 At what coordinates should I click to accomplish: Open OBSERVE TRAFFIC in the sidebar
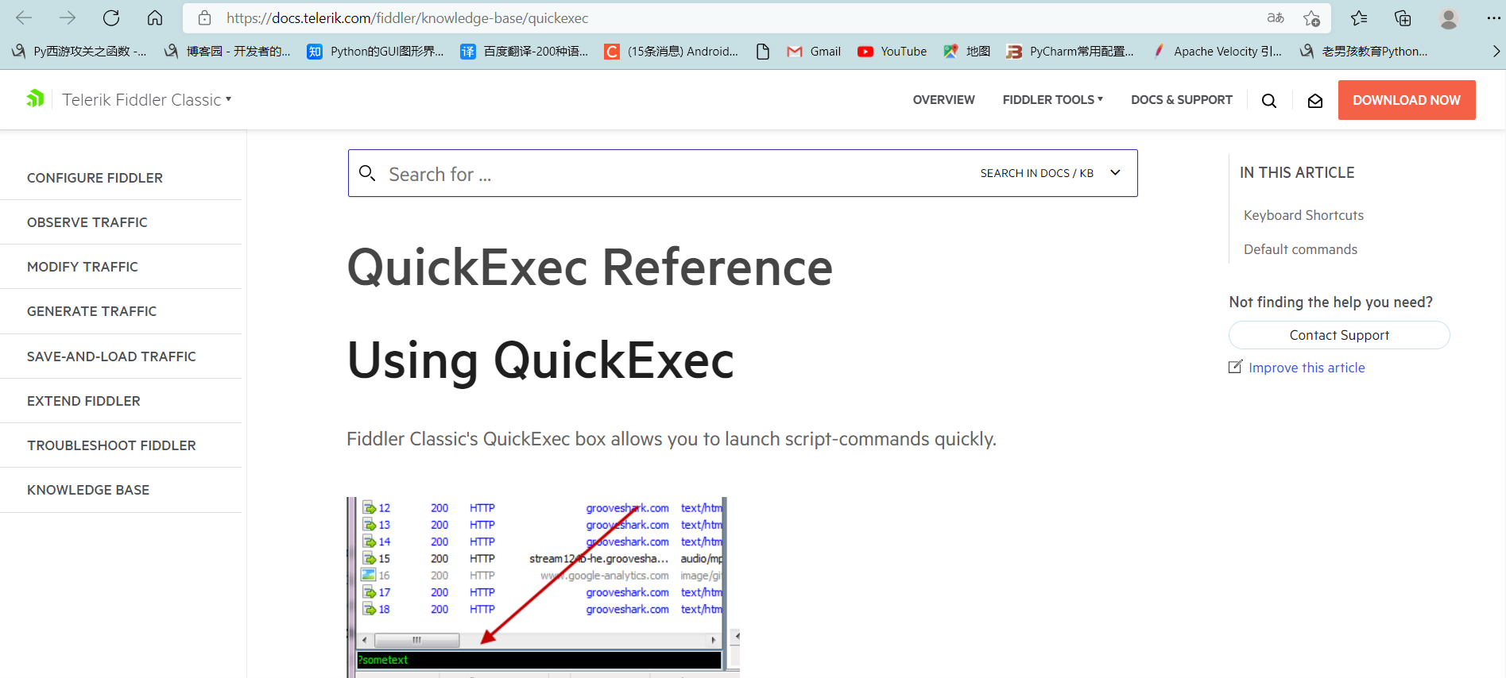point(87,222)
